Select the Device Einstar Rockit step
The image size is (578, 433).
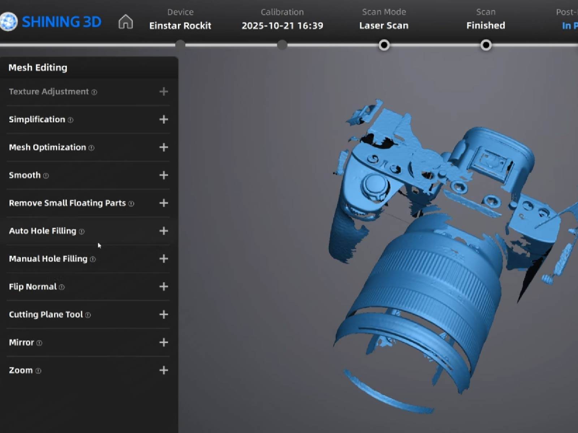[x=180, y=19]
